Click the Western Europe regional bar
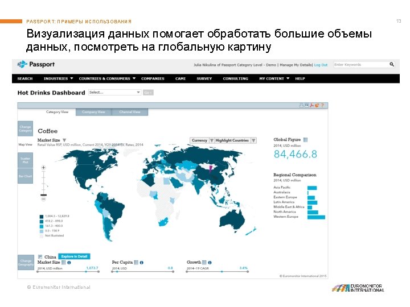Image resolution: width=410 pixels, height=307 pixels. click(316, 217)
